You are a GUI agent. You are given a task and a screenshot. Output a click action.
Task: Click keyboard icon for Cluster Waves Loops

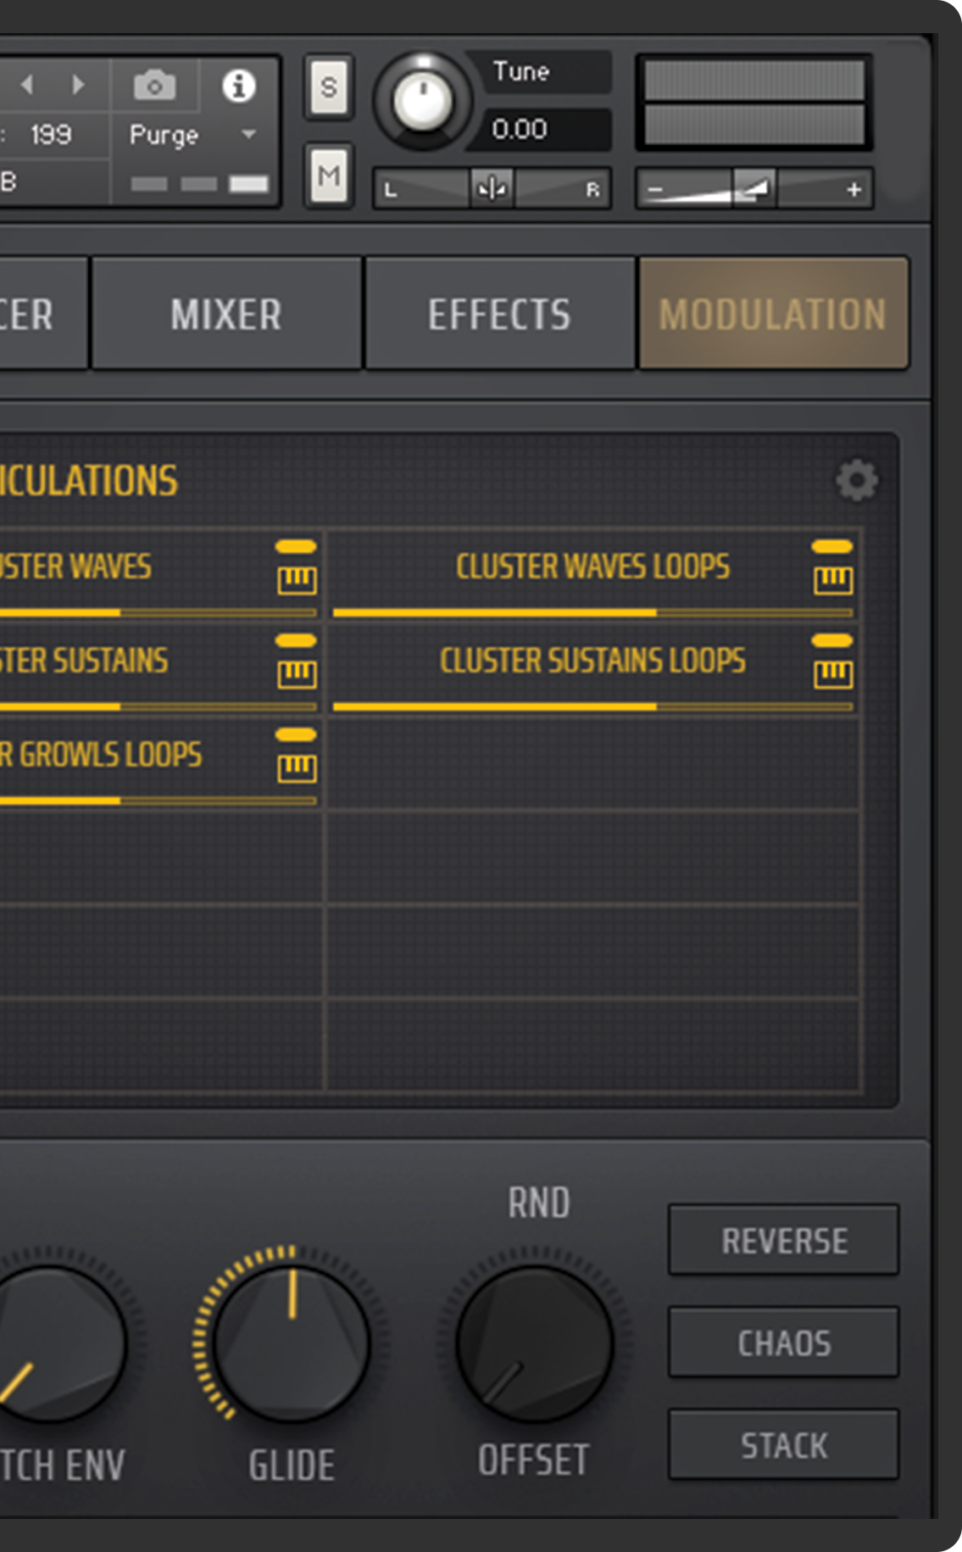pos(832,580)
